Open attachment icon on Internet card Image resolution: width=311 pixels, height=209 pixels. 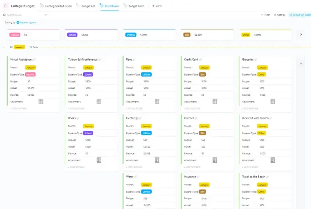(215, 160)
